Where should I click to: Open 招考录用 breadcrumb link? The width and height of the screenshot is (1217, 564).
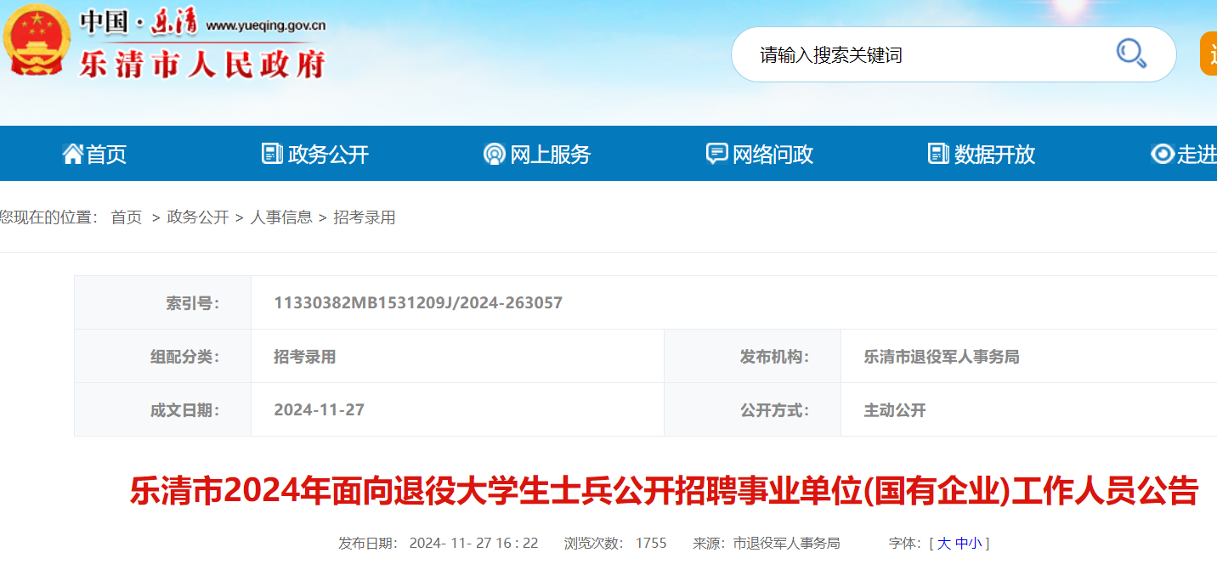(364, 217)
